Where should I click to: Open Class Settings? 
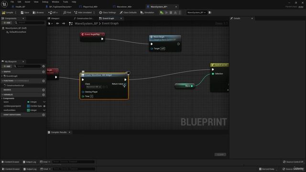tap(107, 12)
